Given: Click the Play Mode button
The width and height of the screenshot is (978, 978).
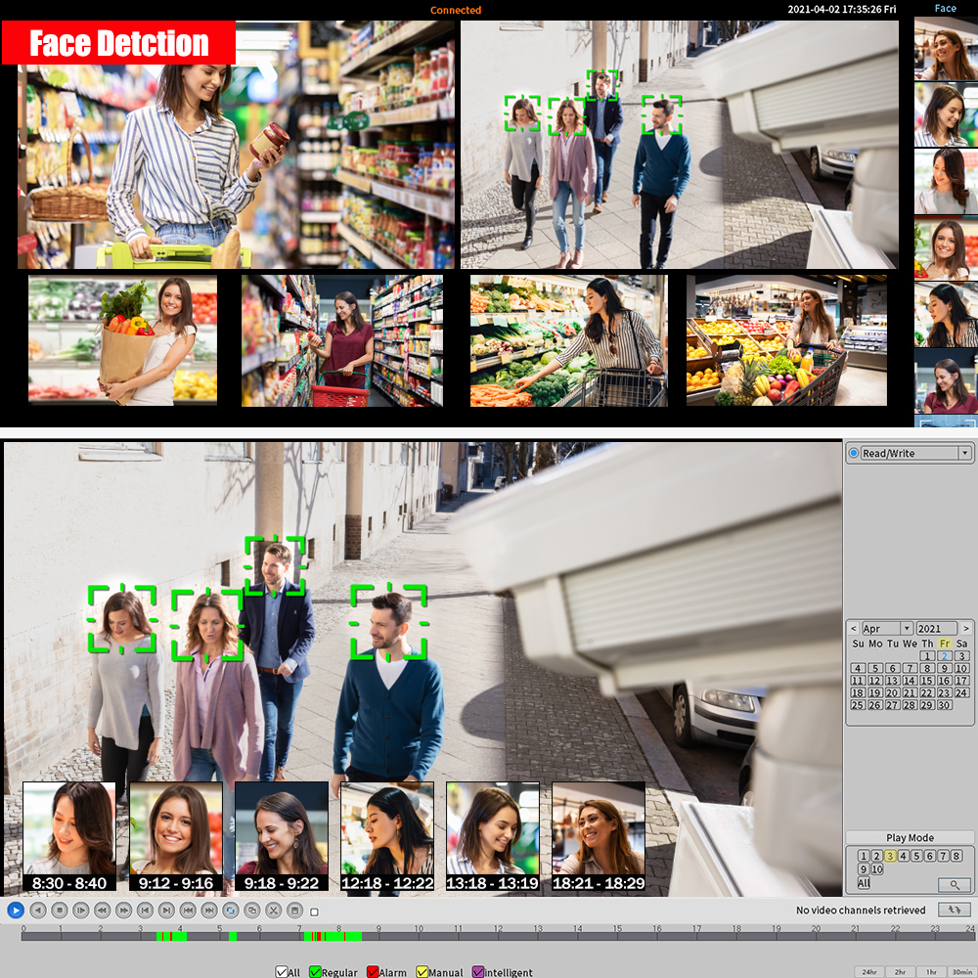Looking at the screenshot, I should [x=910, y=838].
